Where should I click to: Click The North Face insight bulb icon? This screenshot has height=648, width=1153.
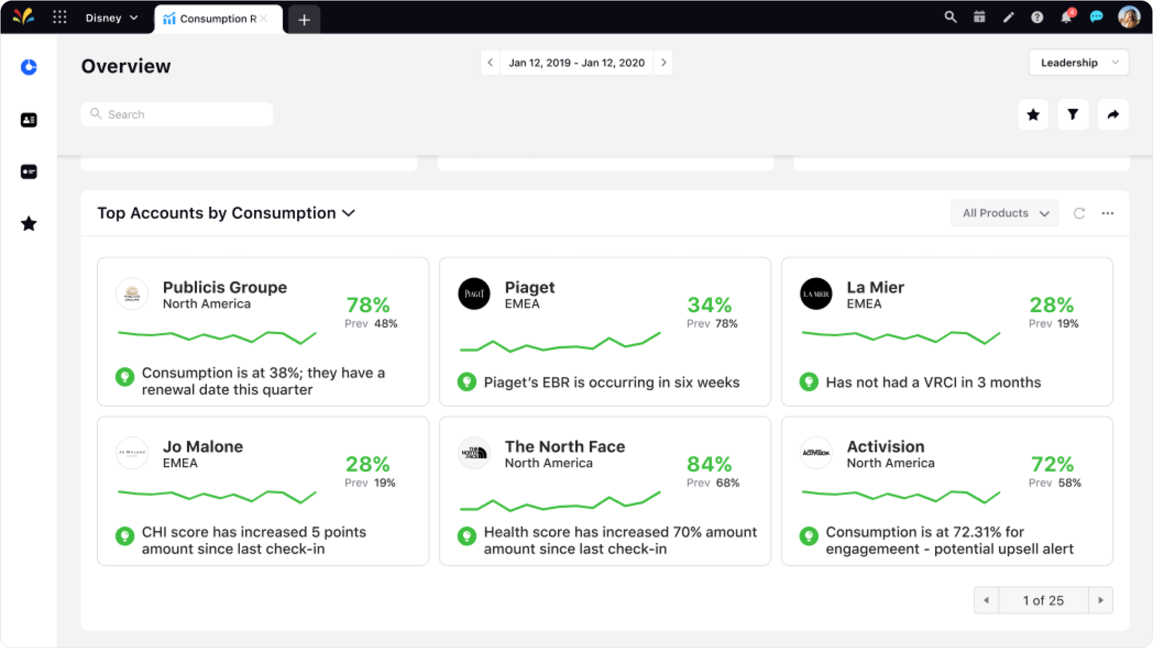pyautogui.click(x=467, y=536)
